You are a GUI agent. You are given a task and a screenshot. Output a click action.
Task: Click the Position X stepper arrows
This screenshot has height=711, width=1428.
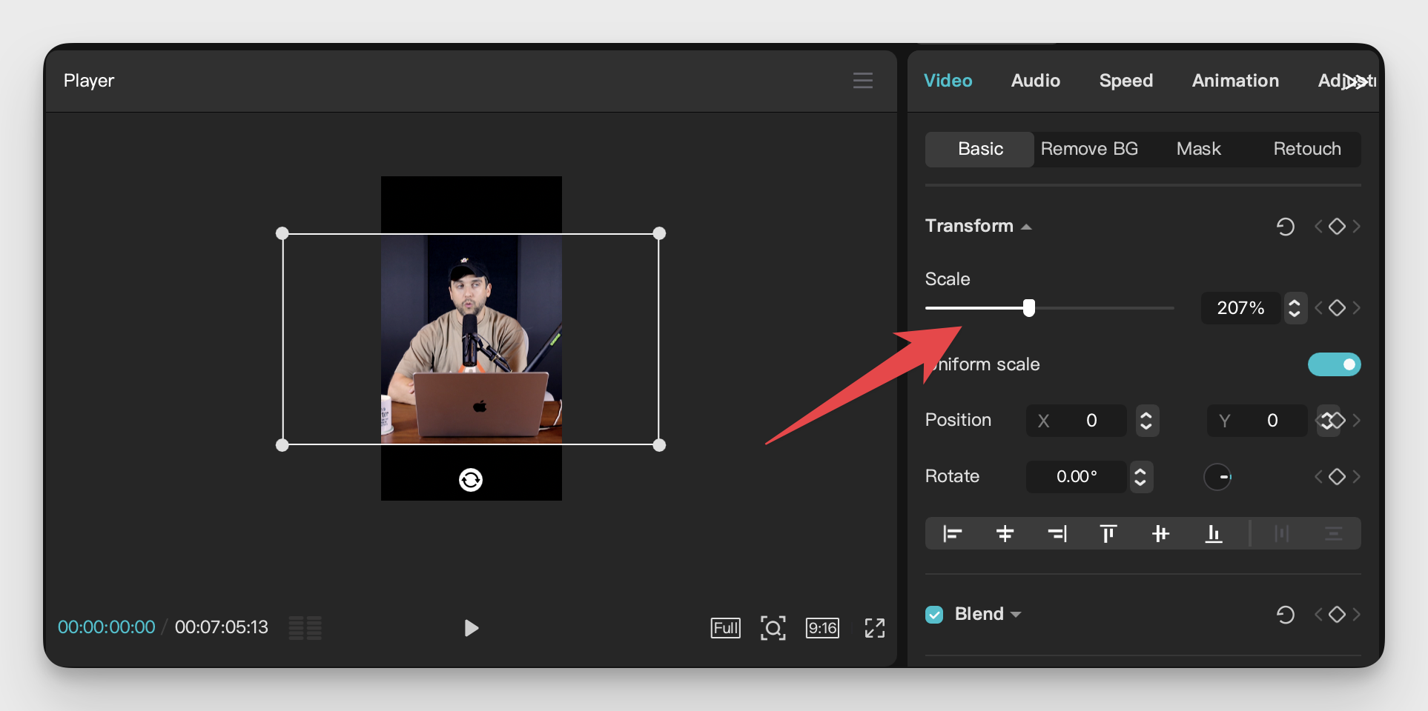(1146, 421)
